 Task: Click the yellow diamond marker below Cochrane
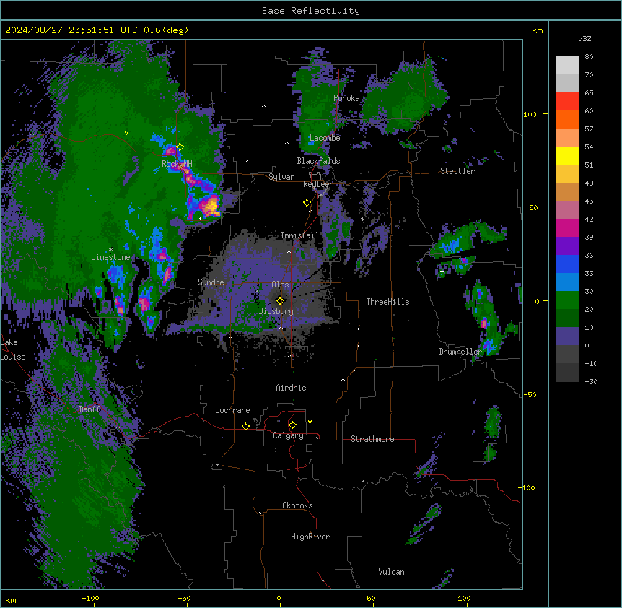[245, 426]
